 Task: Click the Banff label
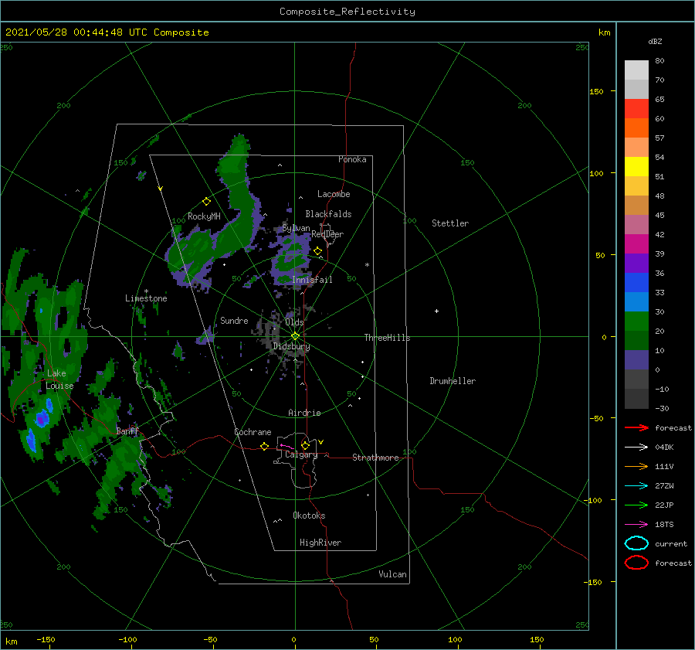tap(127, 430)
